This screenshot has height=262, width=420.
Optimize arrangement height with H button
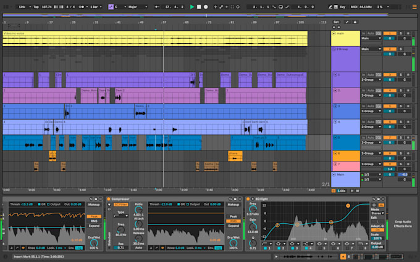point(352,191)
